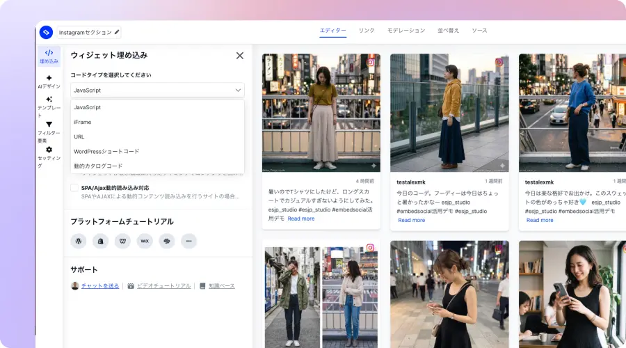Click Read more on the blue sweatshirt post

[540, 220]
